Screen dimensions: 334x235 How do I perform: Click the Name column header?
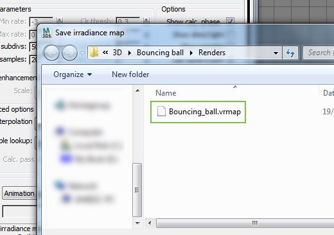[166, 93]
